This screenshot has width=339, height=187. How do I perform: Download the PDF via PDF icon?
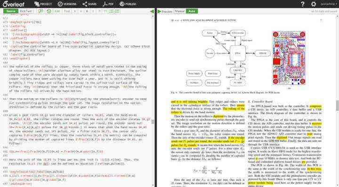point(105,4)
